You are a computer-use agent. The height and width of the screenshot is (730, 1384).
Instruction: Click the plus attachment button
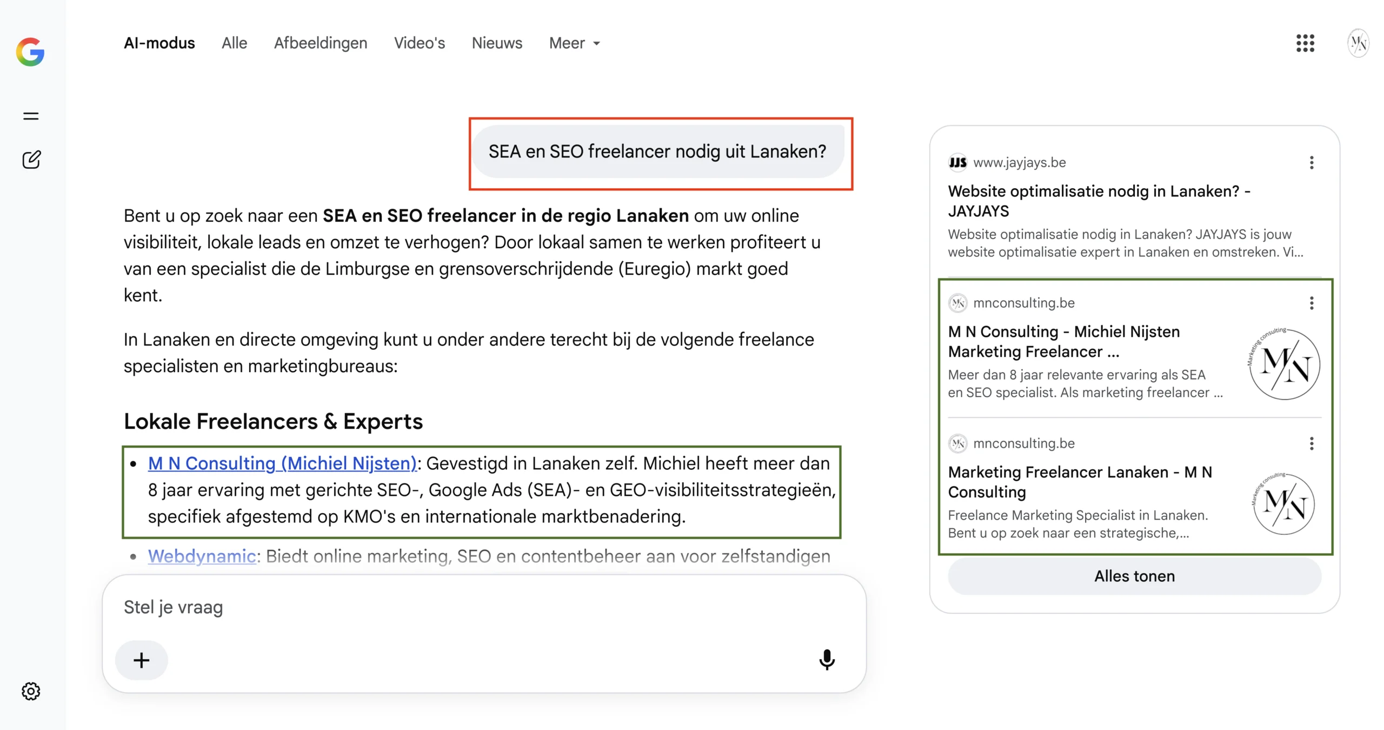(142, 660)
